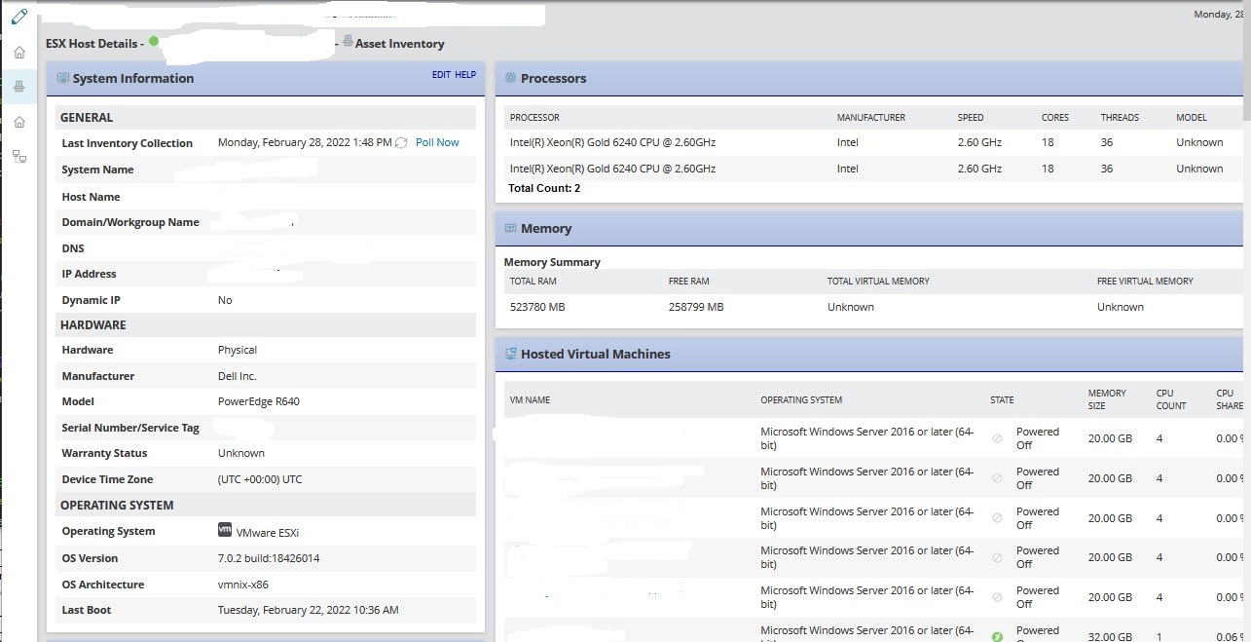1251x642 pixels.
Task: Click the refresh icon beside Poll Now
Action: tap(401, 142)
